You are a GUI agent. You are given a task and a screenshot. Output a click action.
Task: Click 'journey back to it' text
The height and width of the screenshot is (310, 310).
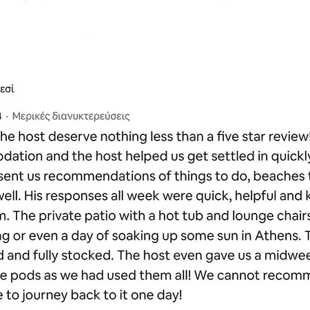(74, 296)
